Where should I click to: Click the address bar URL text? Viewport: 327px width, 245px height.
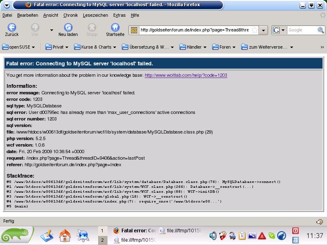tap(195, 30)
